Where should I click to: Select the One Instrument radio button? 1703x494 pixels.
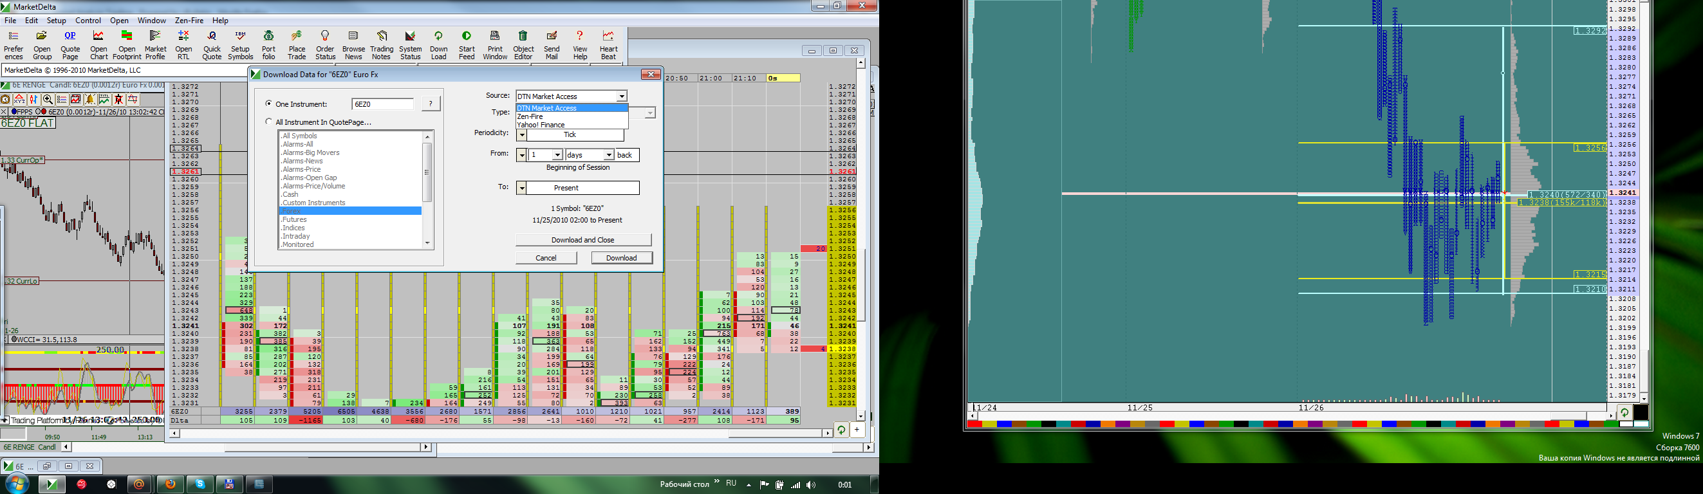point(269,104)
